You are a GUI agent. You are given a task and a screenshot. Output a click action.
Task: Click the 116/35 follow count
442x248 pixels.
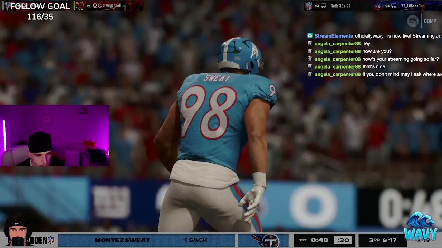pyautogui.click(x=40, y=17)
